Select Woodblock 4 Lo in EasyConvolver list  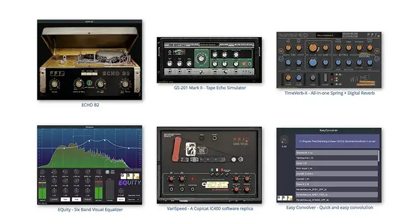tap(337, 152)
